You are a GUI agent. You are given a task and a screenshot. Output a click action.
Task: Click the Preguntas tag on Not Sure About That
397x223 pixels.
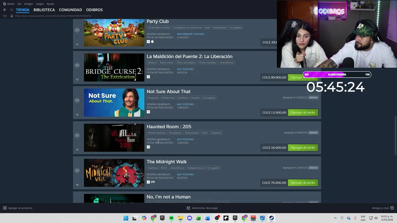coord(153,98)
